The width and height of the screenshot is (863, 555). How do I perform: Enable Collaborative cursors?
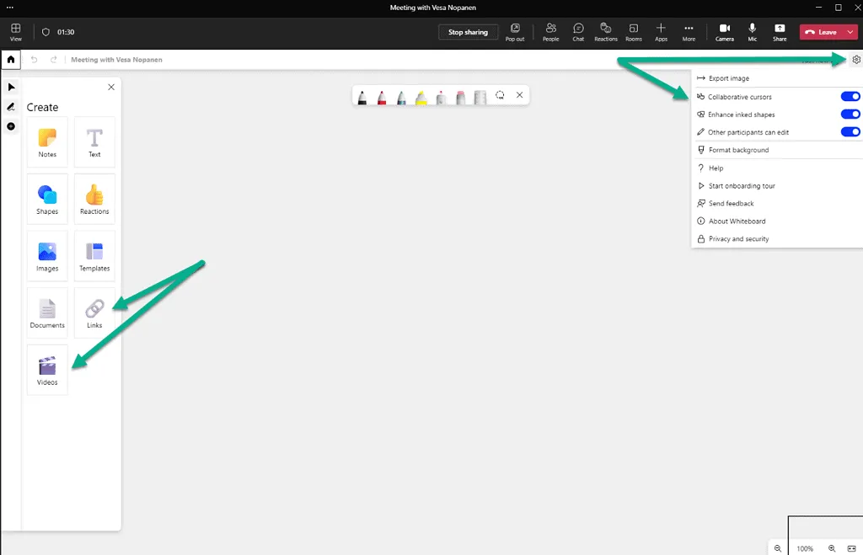(850, 96)
